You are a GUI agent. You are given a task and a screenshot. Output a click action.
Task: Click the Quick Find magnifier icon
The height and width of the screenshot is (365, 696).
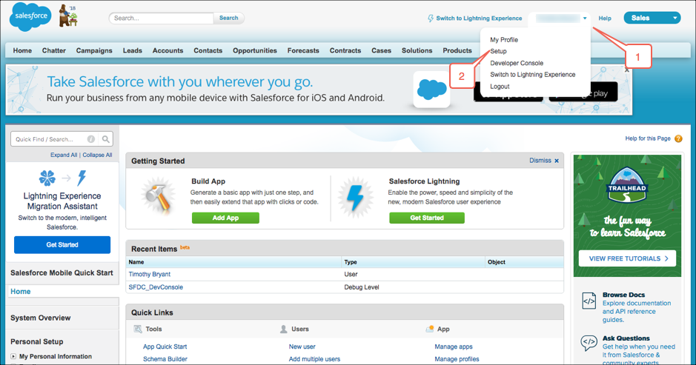(x=106, y=139)
